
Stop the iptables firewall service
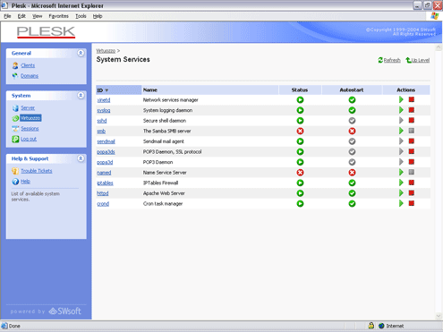pos(412,183)
